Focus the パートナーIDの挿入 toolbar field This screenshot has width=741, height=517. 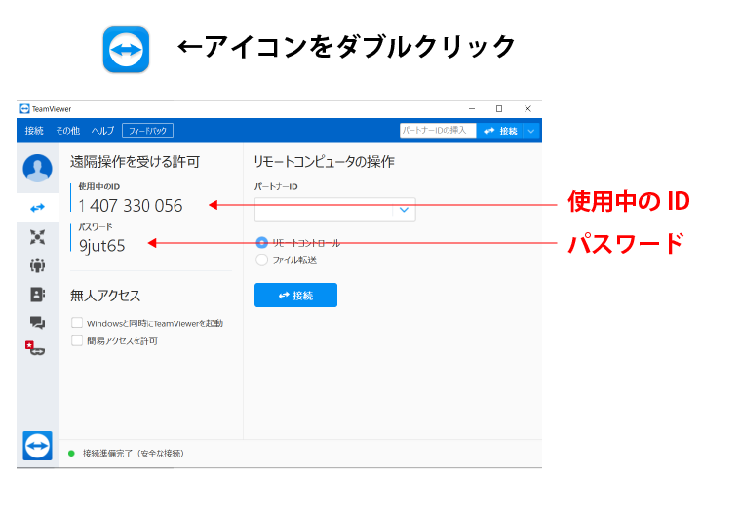pyautogui.click(x=438, y=131)
